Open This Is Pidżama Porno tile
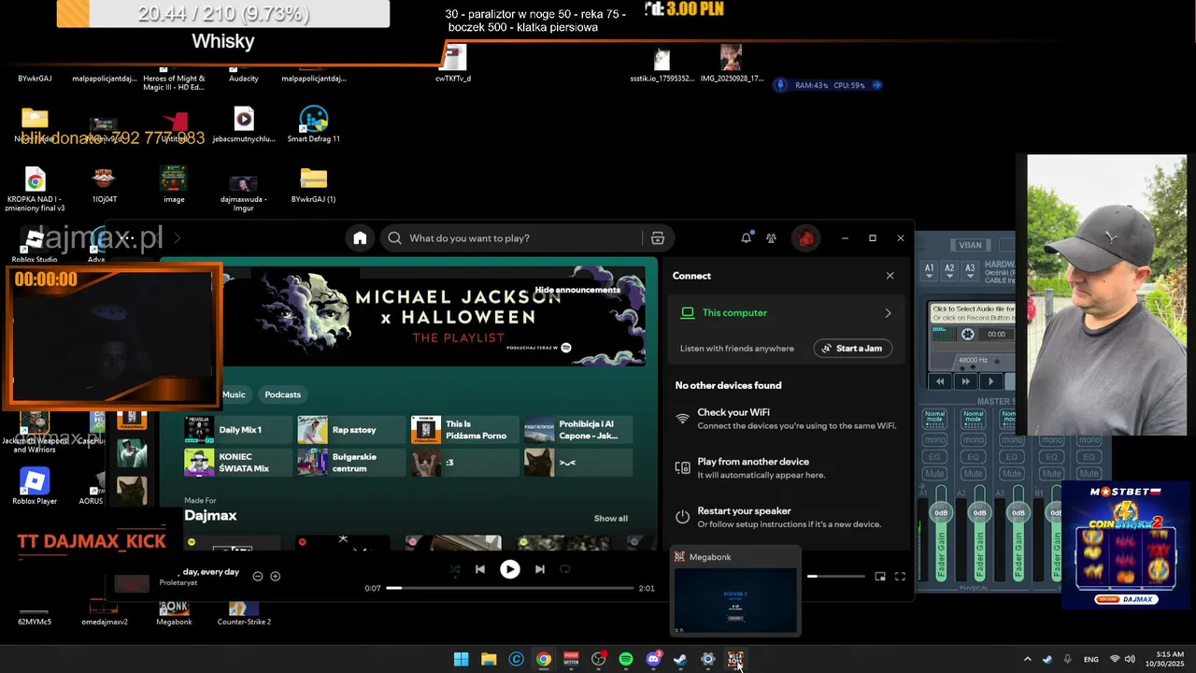1196x673 pixels. pyautogui.click(x=464, y=430)
